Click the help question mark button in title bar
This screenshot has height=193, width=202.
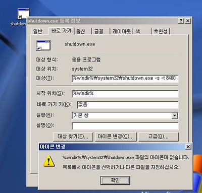point(181,21)
